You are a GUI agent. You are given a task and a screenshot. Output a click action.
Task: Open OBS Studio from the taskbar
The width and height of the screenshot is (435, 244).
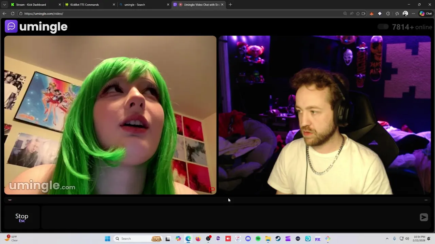[x=208, y=239]
